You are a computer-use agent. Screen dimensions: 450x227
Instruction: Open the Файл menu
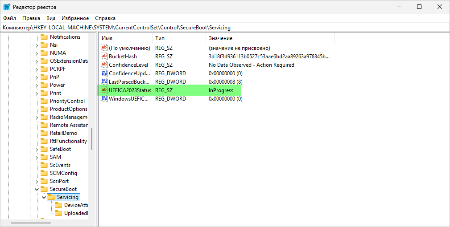9,18
